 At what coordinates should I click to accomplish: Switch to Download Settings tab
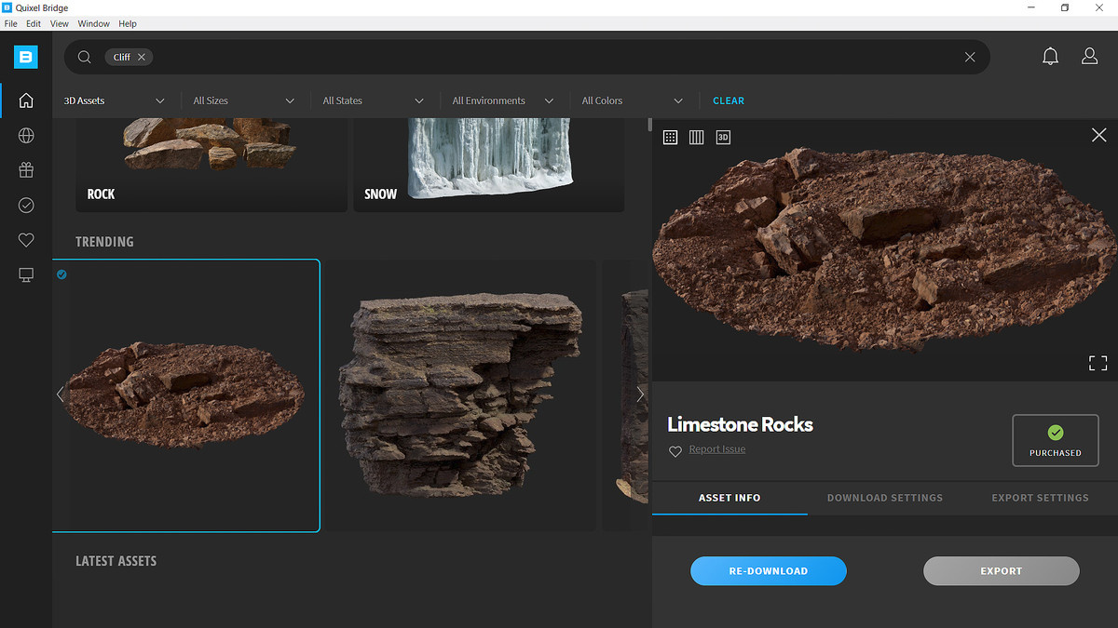point(885,498)
